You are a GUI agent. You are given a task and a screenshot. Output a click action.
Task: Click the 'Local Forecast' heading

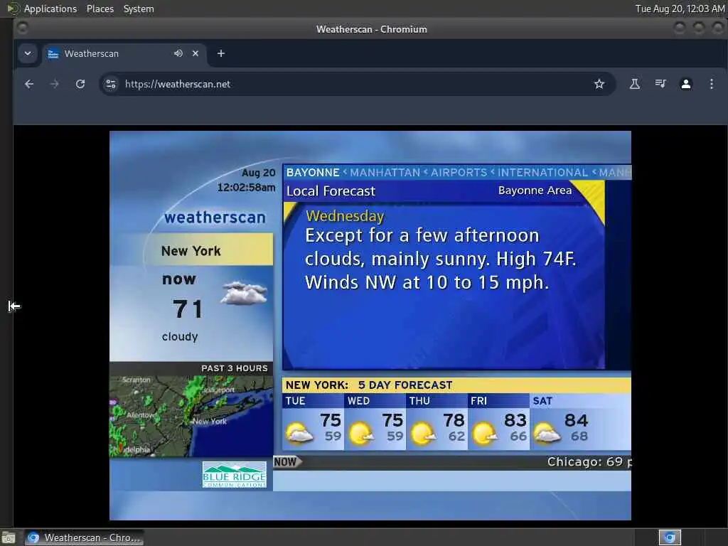coord(331,191)
